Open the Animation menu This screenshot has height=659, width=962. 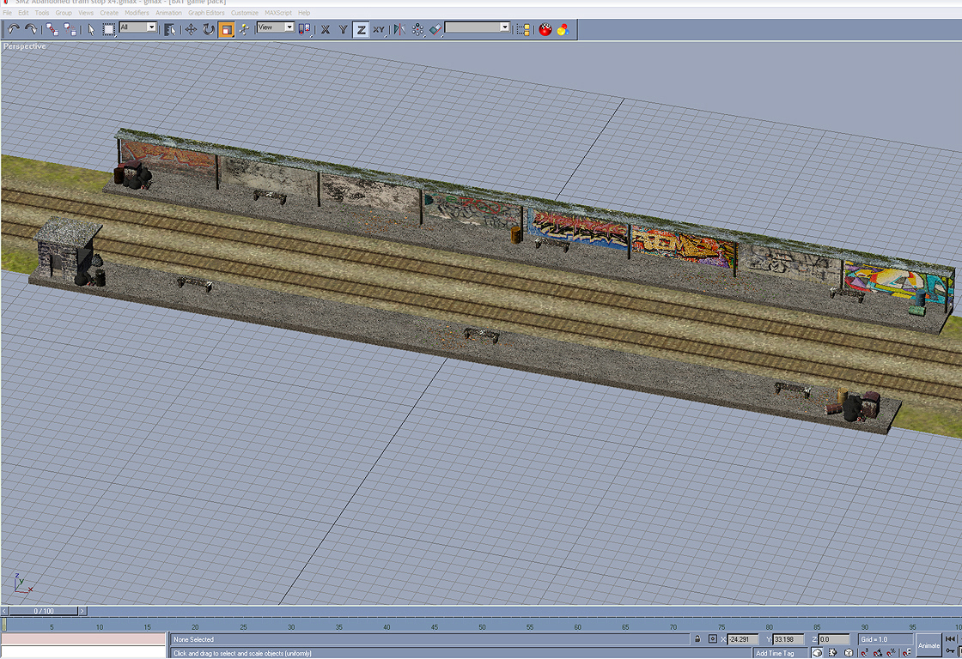point(168,13)
